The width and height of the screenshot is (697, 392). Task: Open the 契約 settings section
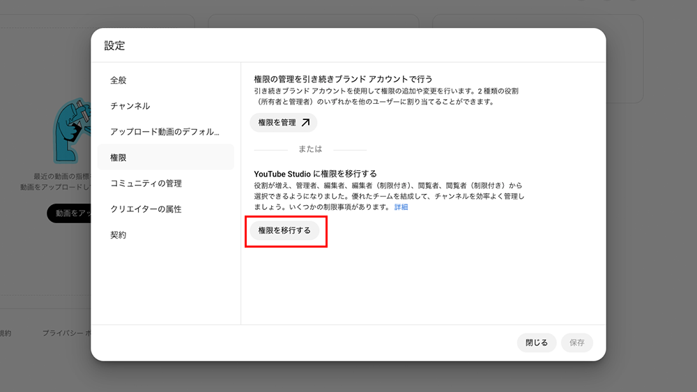[x=165, y=235]
